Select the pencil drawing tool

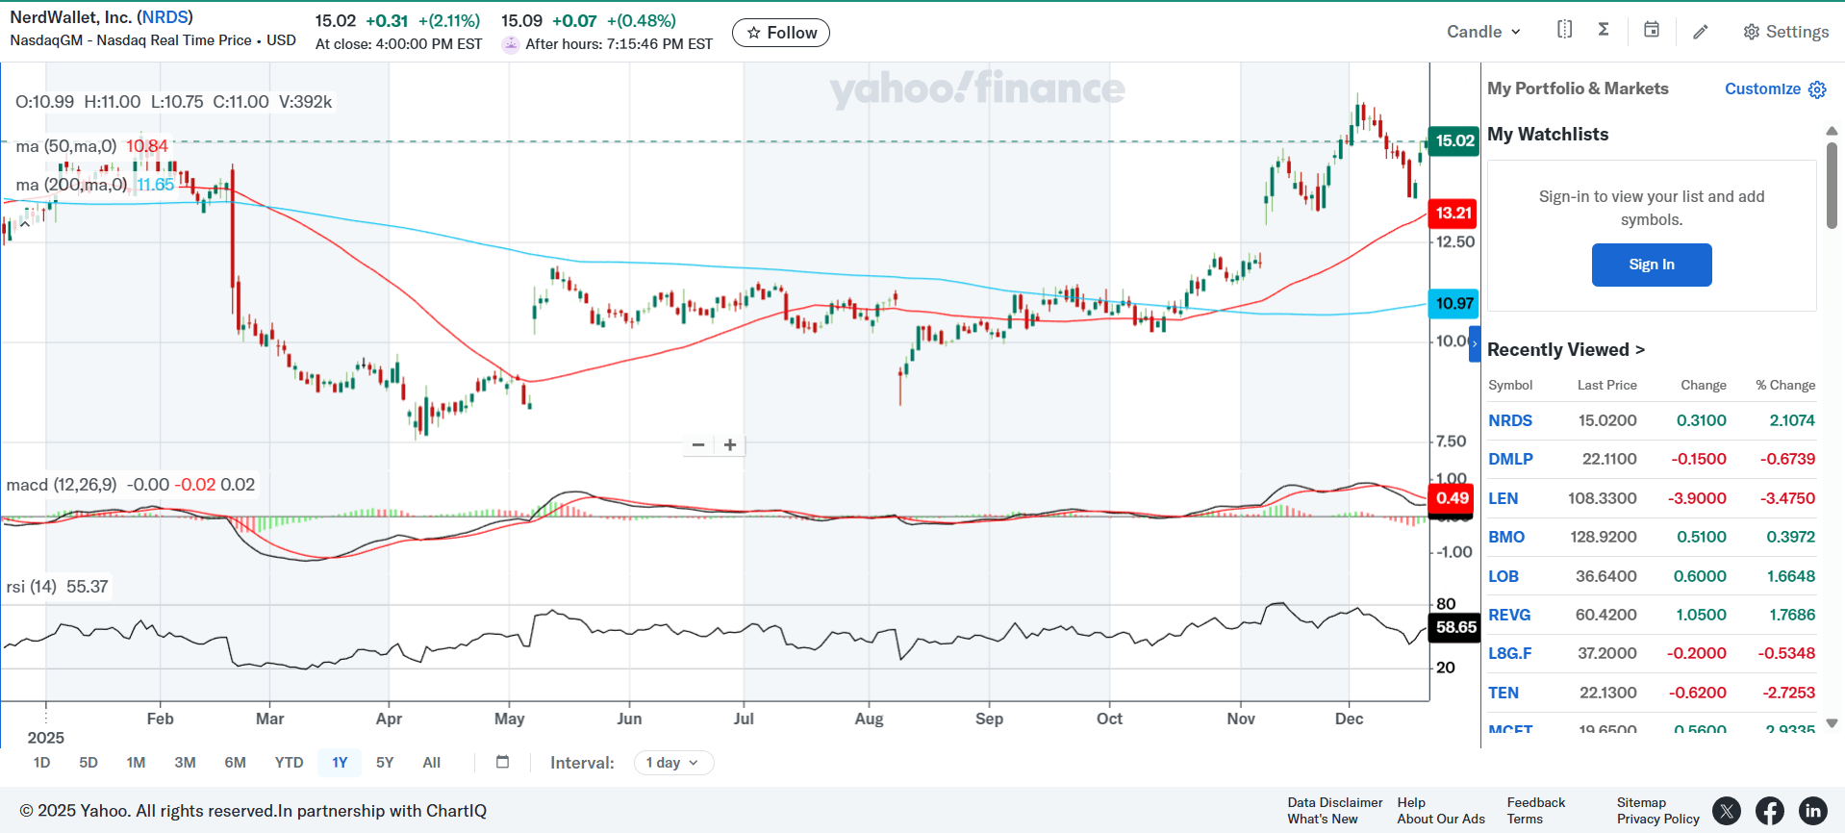tap(1701, 32)
